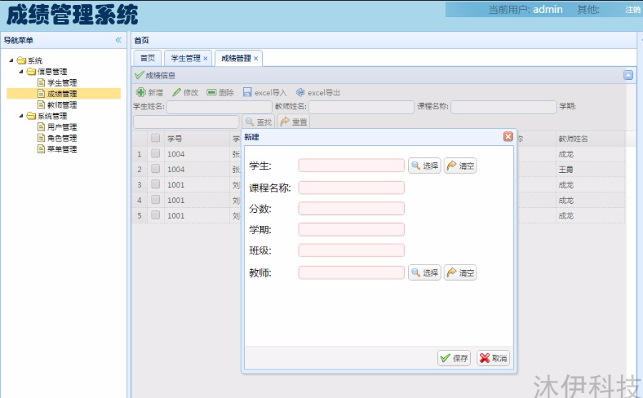Click the 课程名称 search filter field
Image resolution: width=643 pixels, height=398 pixels.
504,106
